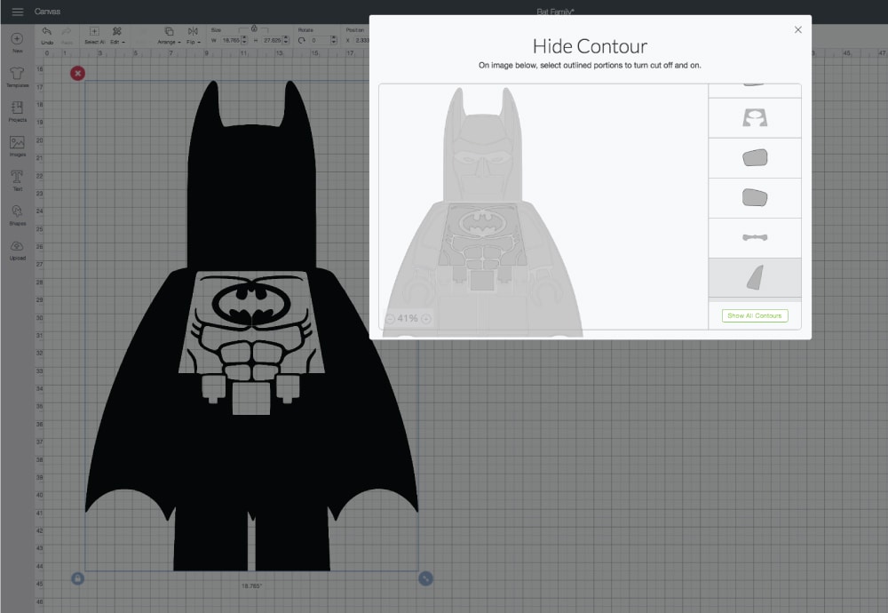Click the Undo icon
Screen dimensions: 888x613
coord(47,32)
